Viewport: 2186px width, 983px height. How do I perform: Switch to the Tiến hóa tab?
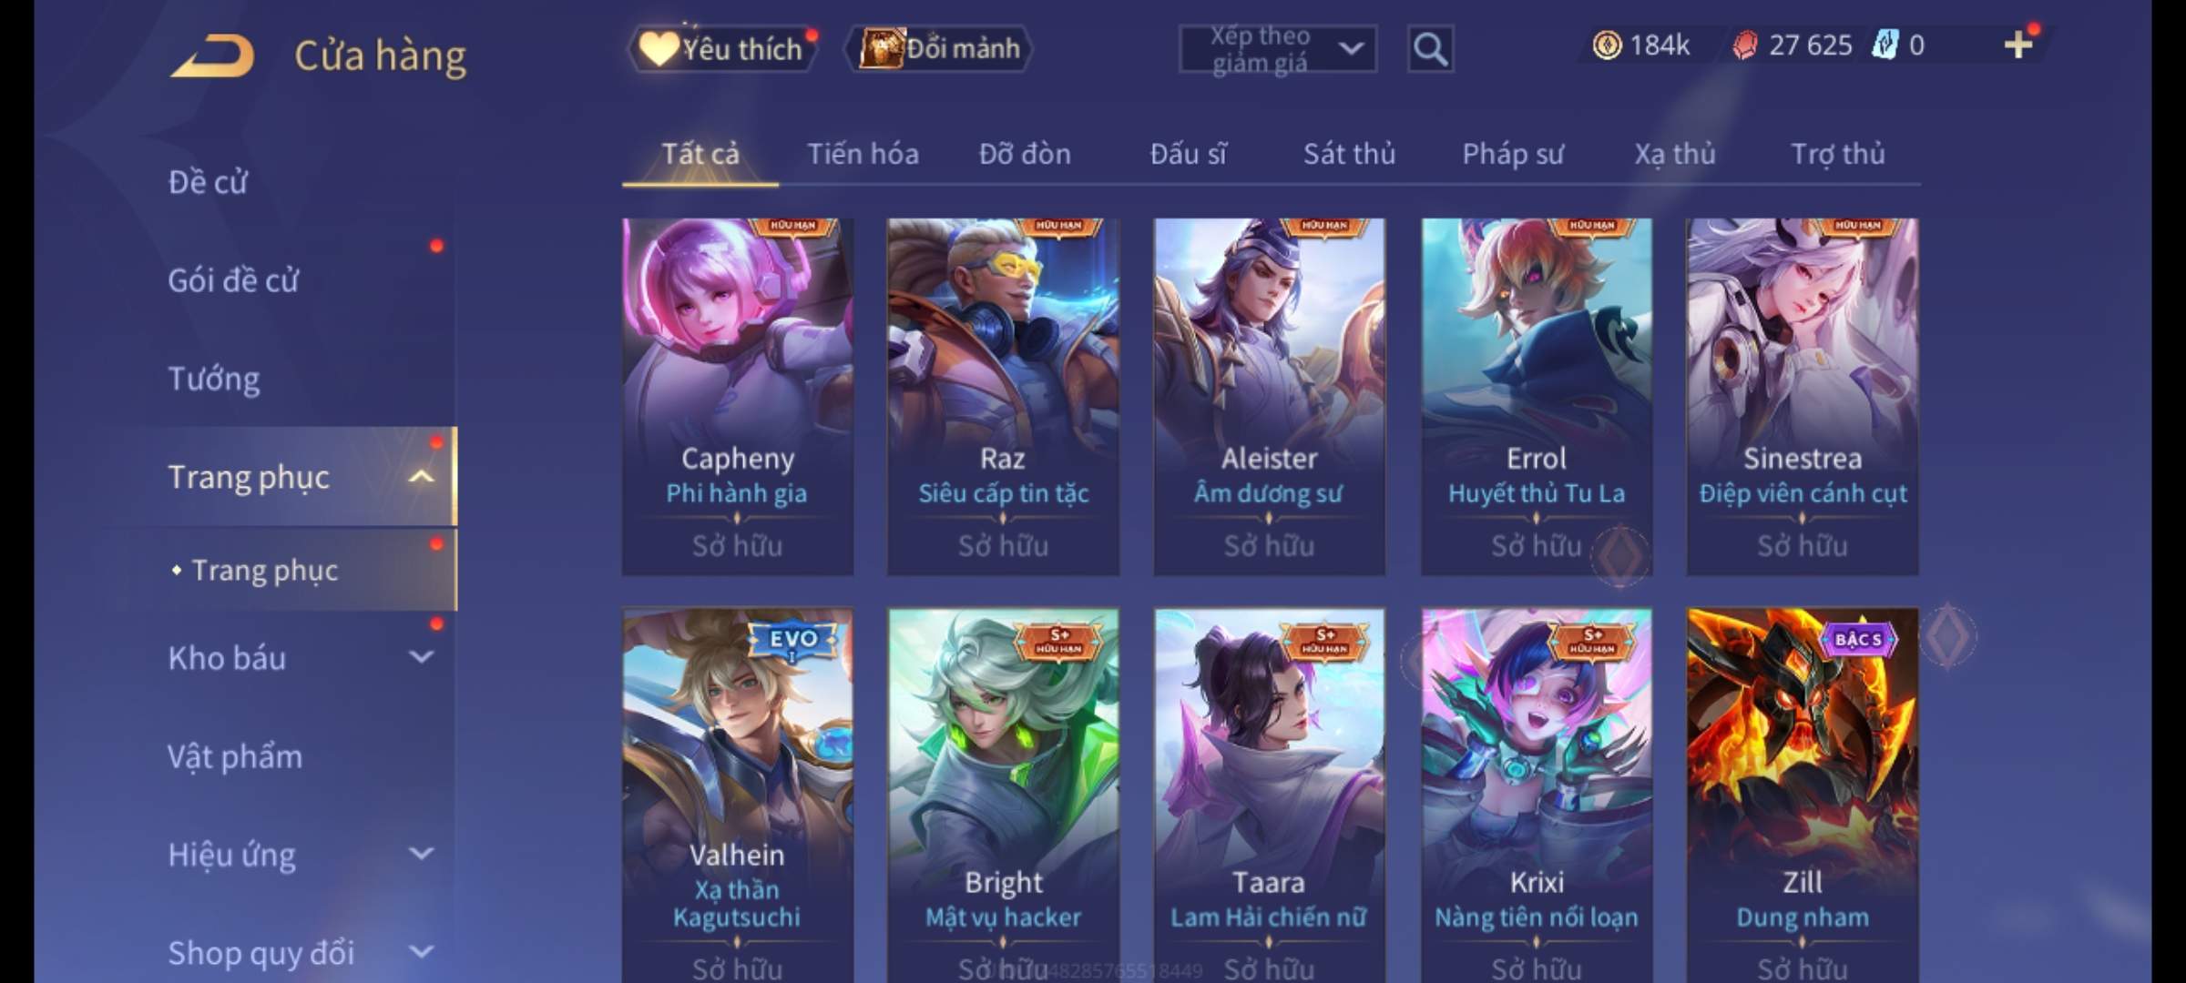point(863,154)
